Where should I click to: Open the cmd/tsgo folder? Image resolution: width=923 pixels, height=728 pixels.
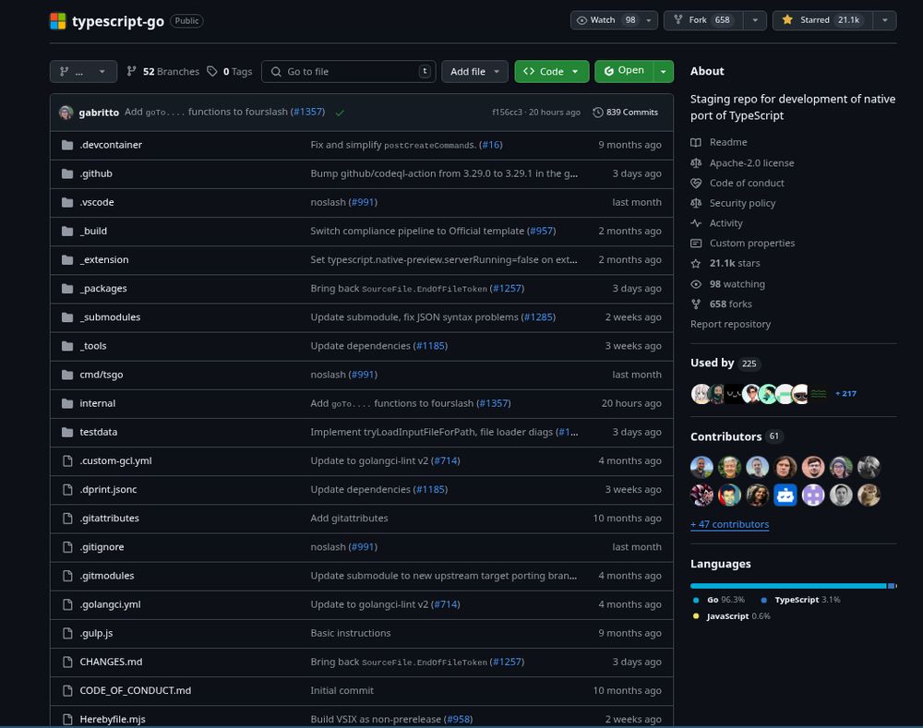[x=102, y=375]
